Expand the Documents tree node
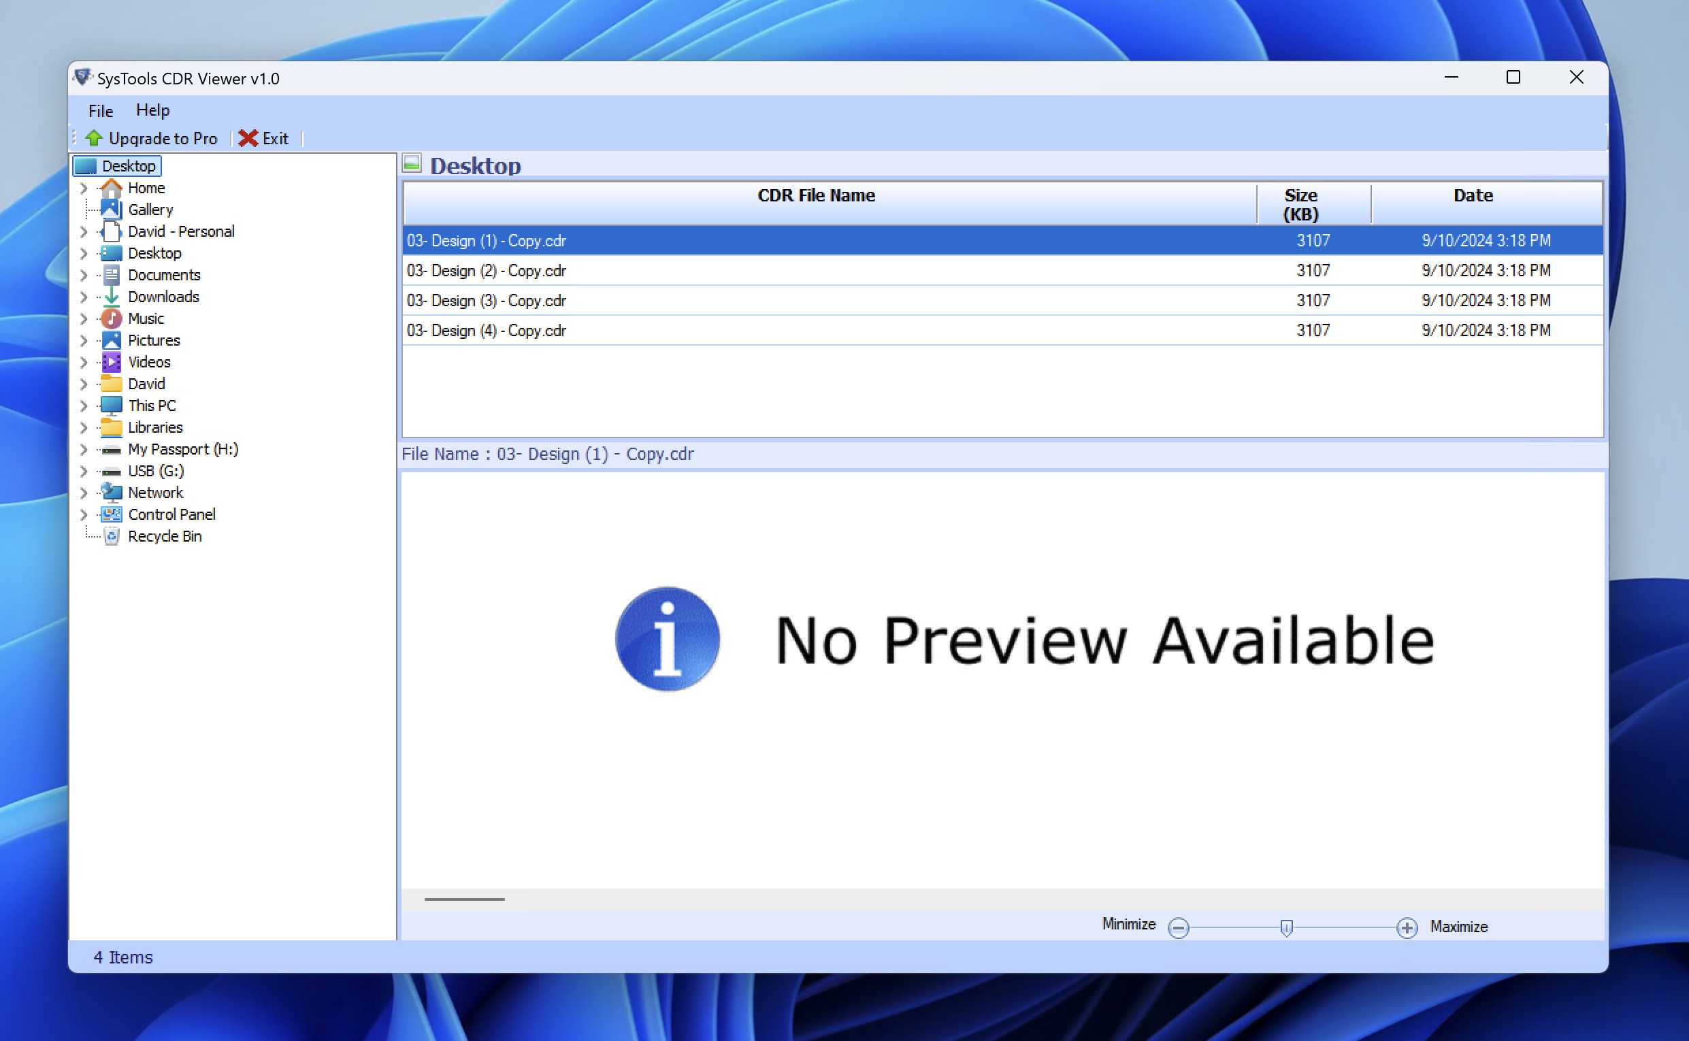The height and width of the screenshot is (1041, 1689). coord(83,276)
